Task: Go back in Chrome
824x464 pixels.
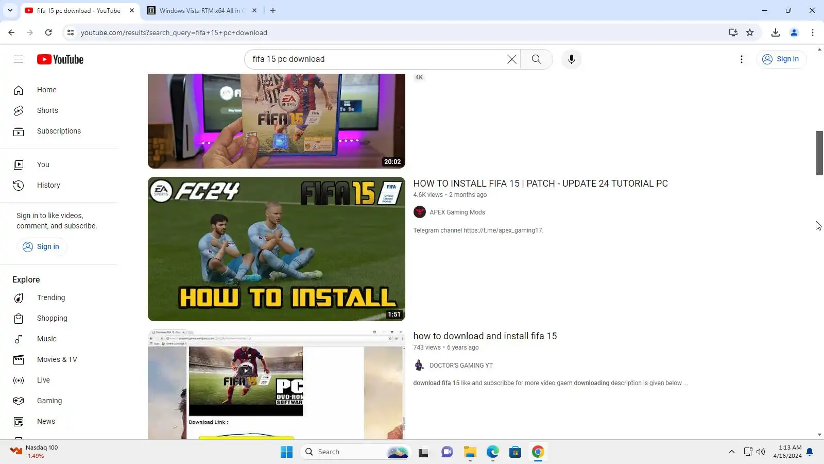Action: (x=11, y=32)
